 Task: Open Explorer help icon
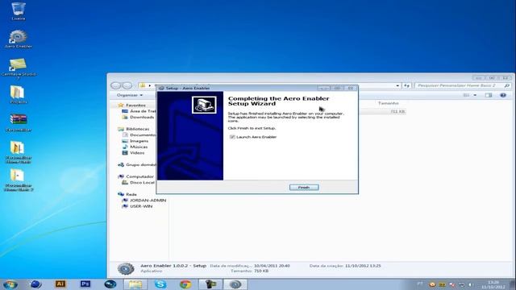pyautogui.click(x=503, y=95)
